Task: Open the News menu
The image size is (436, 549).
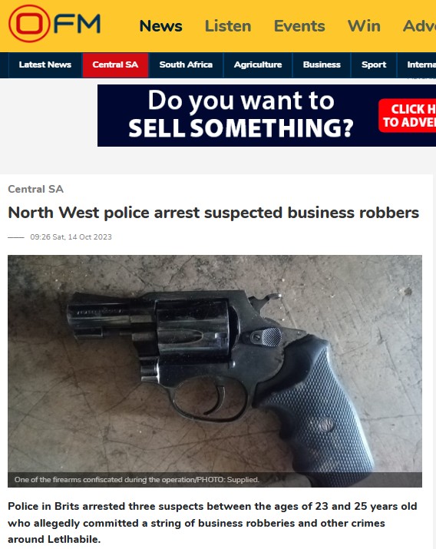Action: click(x=160, y=26)
